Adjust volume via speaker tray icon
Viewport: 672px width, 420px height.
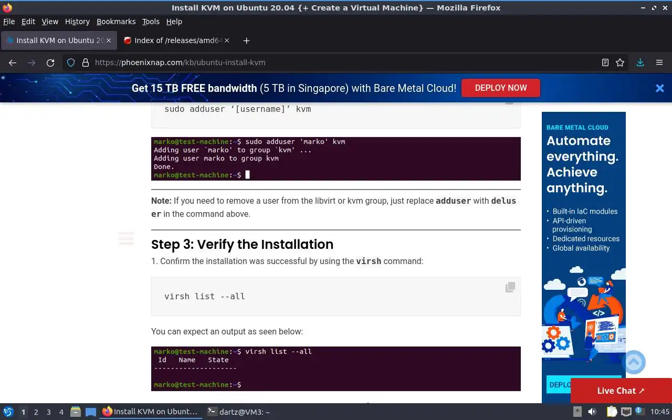point(592,412)
